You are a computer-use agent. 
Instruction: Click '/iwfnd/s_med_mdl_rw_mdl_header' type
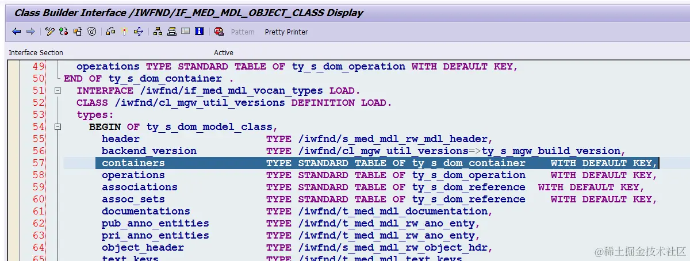(x=393, y=139)
